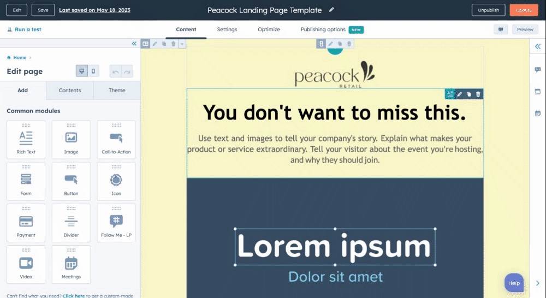Open the Content tab

[186, 29]
